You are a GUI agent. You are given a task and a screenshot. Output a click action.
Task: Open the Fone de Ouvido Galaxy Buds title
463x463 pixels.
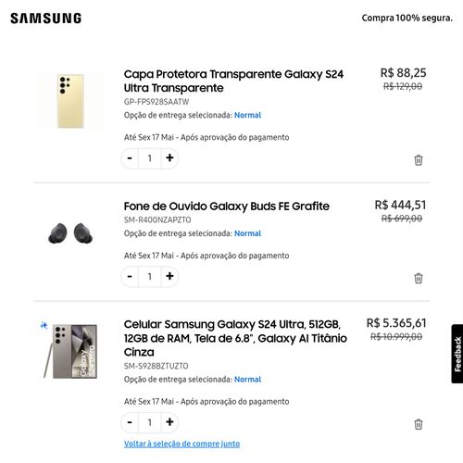(227, 206)
